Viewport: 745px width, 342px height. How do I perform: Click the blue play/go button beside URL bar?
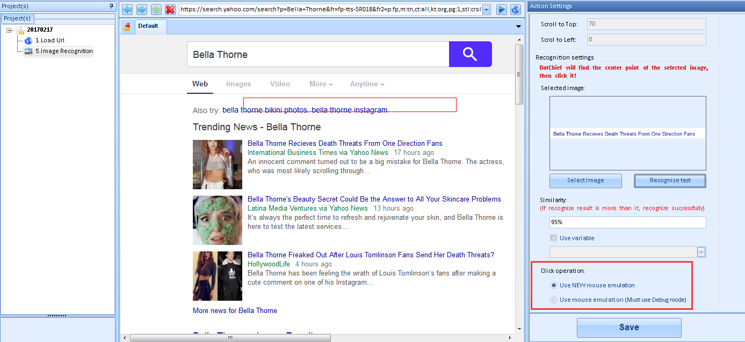click(501, 10)
